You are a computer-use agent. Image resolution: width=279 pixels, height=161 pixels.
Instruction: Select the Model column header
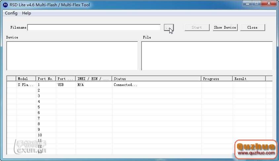tap(26, 79)
